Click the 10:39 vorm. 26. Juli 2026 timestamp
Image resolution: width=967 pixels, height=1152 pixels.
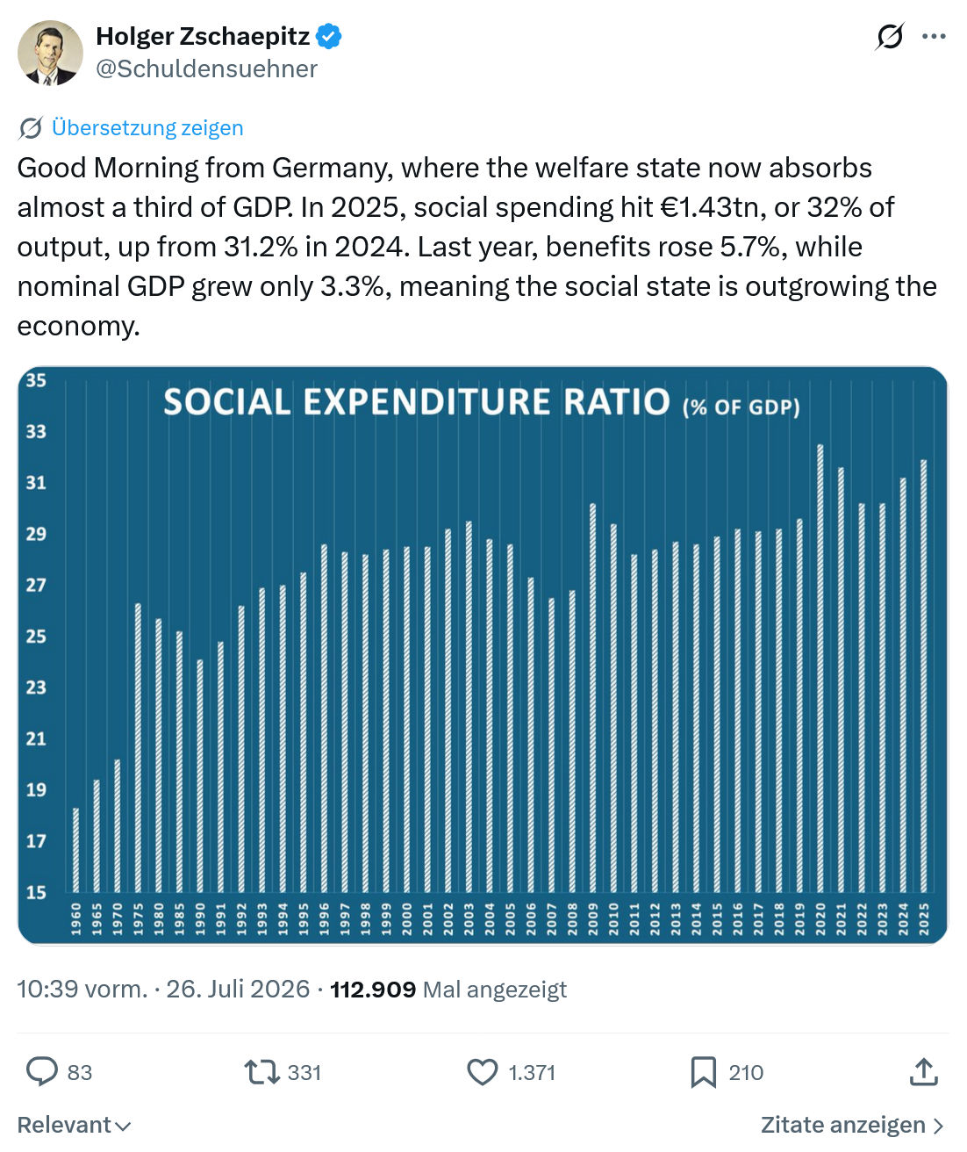[x=163, y=990]
